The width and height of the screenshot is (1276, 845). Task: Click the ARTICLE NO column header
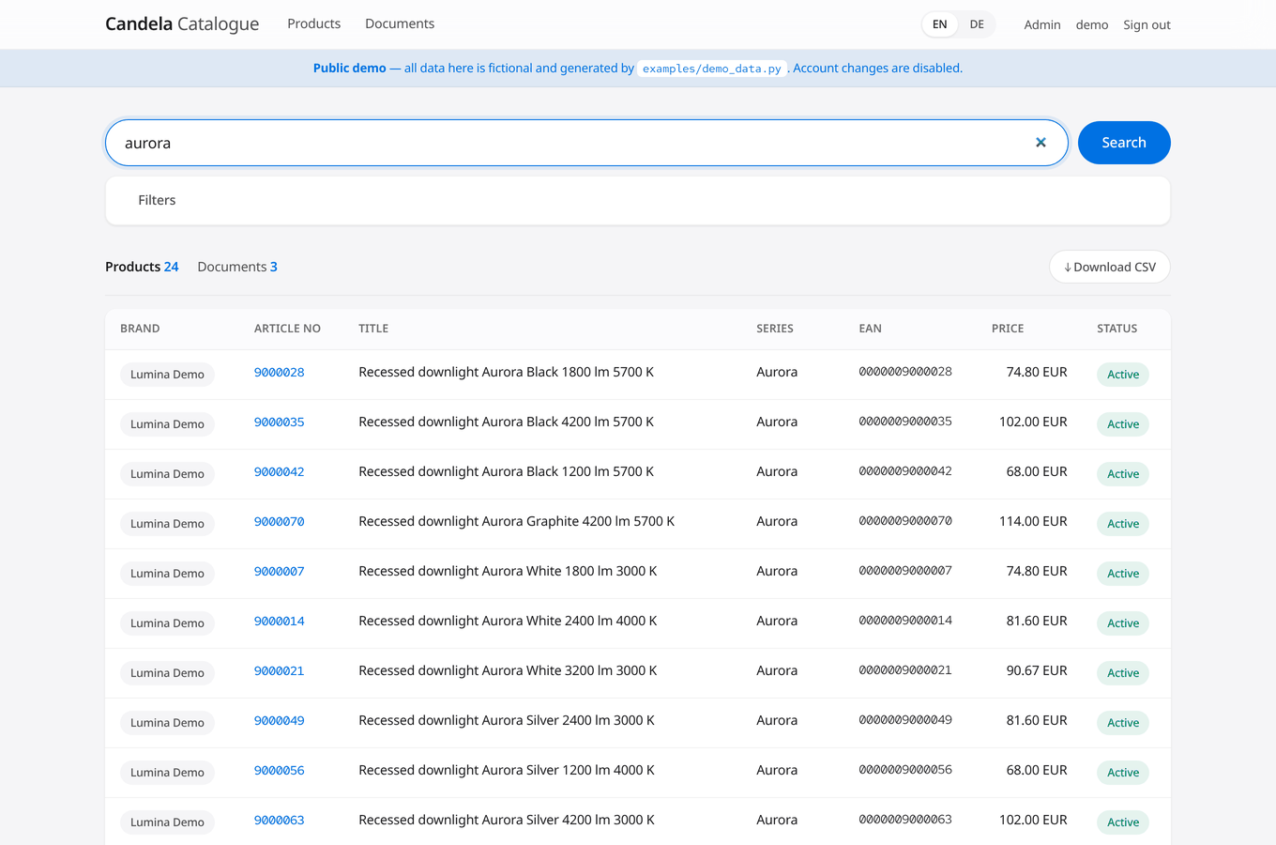tap(287, 329)
